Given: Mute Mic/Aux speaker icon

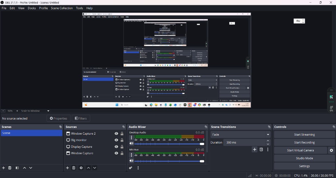Looking at the screenshot, I should click(x=131, y=161).
